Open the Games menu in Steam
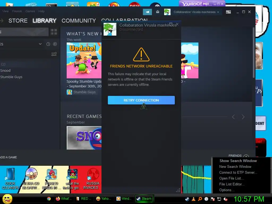272x204 pixels. coord(30,11)
